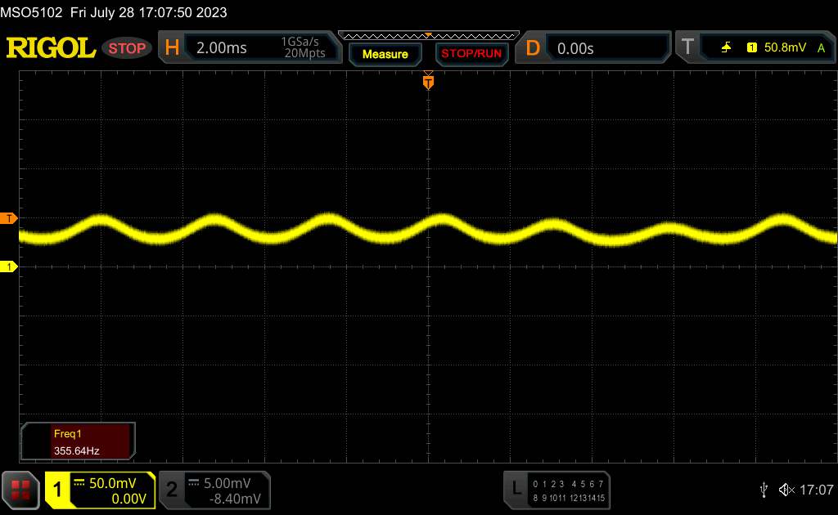Click the STOP status indicator
The width and height of the screenshot is (838, 515).
tap(127, 48)
